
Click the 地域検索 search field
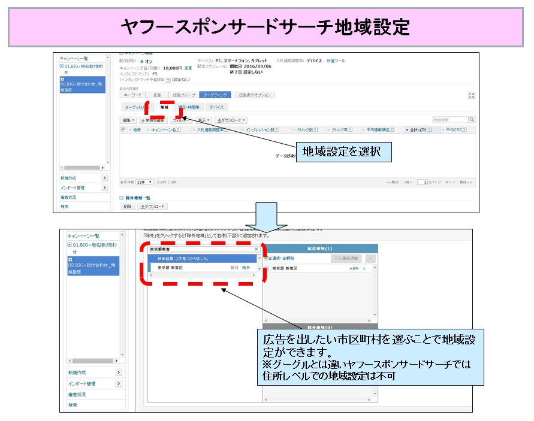pyautogui.click(x=450, y=120)
